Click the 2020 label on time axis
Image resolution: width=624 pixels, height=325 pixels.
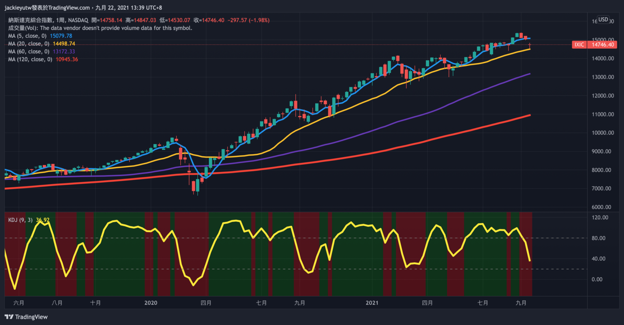point(151,303)
